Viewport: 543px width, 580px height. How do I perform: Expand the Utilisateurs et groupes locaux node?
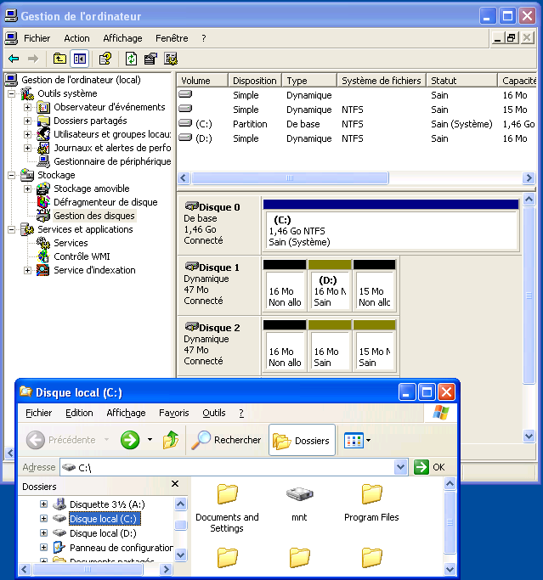pyautogui.click(x=27, y=135)
